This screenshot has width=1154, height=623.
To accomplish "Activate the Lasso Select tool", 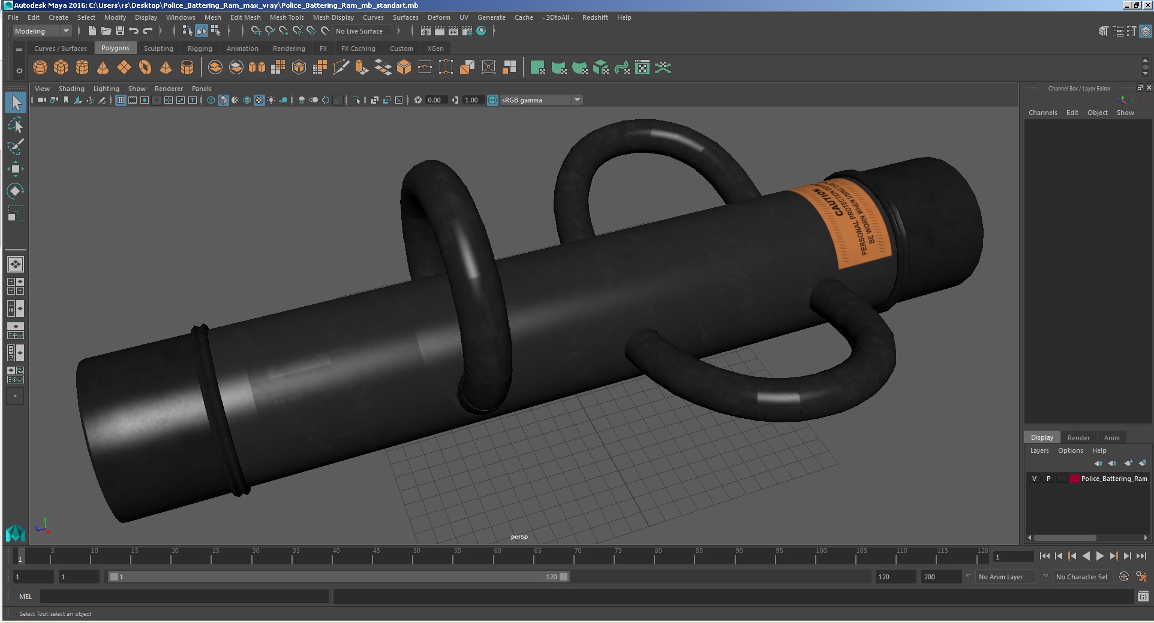I will (16, 125).
